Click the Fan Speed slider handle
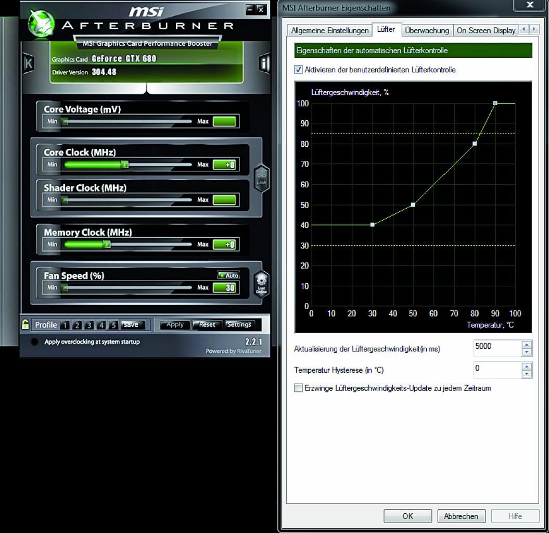Viewport: 549px width, 533px height. (x=65, y=287)
